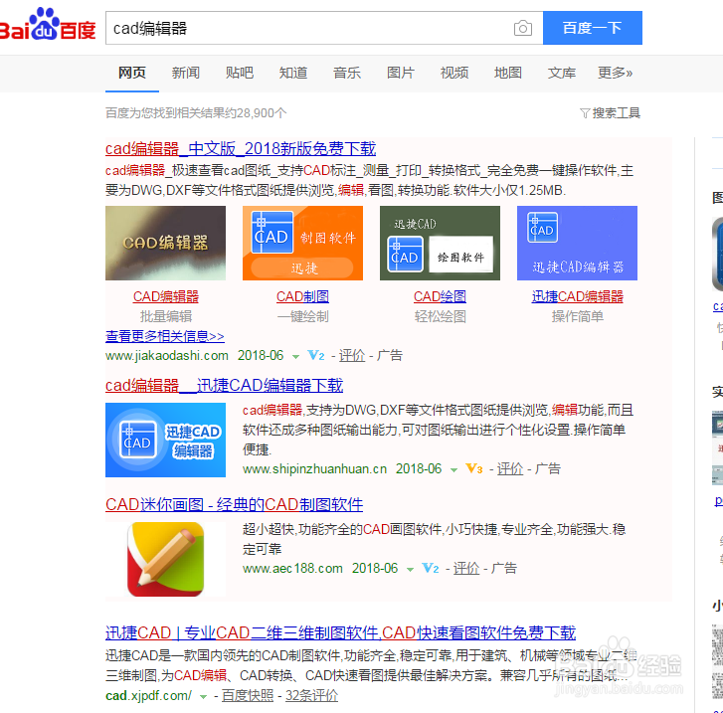Image resolution: width=723 pixels, height=713 pixels.
Task: Click 评价 for jiakaodashi.com result
Action: 352,355
